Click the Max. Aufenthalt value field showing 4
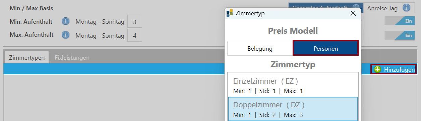421x121 pixels. click(x=134, y=35)
